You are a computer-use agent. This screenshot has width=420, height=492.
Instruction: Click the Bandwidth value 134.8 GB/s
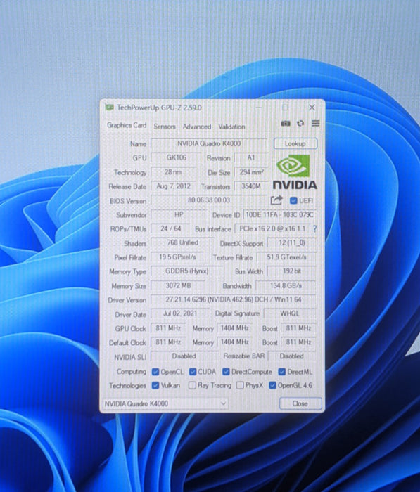[286, 285]
